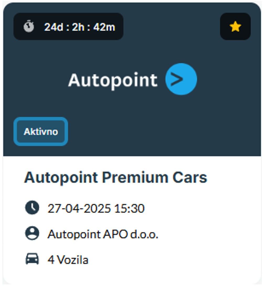Click the blue circular arrow logo

tap(181, 79)
